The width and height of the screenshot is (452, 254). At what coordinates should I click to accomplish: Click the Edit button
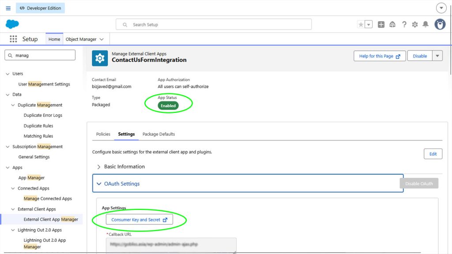click(x=433, y=154)
